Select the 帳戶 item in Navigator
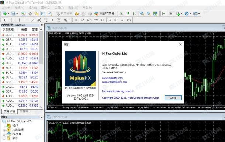Screen dimensions: 225x142 click(15, 126)
